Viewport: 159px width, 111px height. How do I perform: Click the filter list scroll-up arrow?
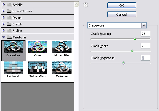point(76,4)
